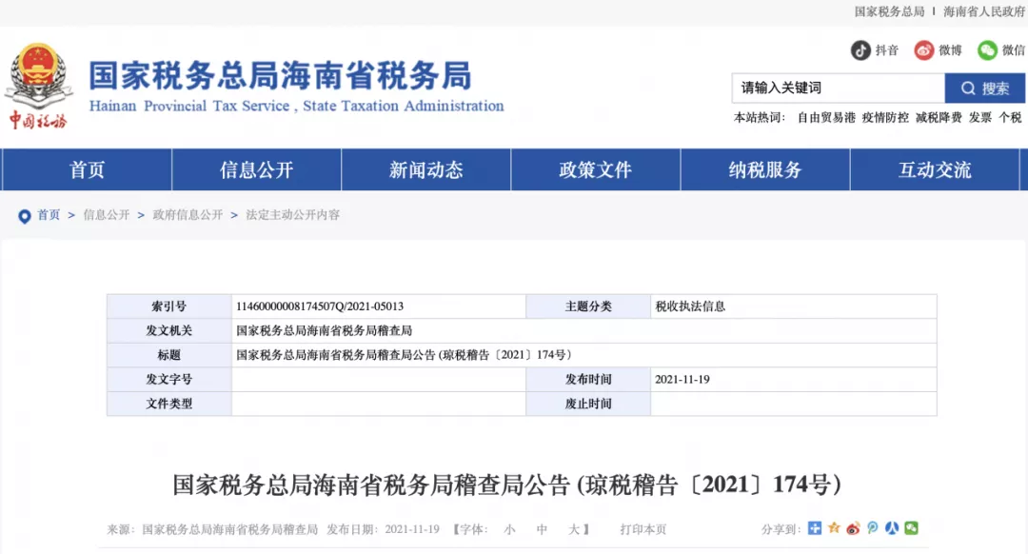
Task: Click the Douyin (抖音) icon in header
Action: (x=860, y=49)
